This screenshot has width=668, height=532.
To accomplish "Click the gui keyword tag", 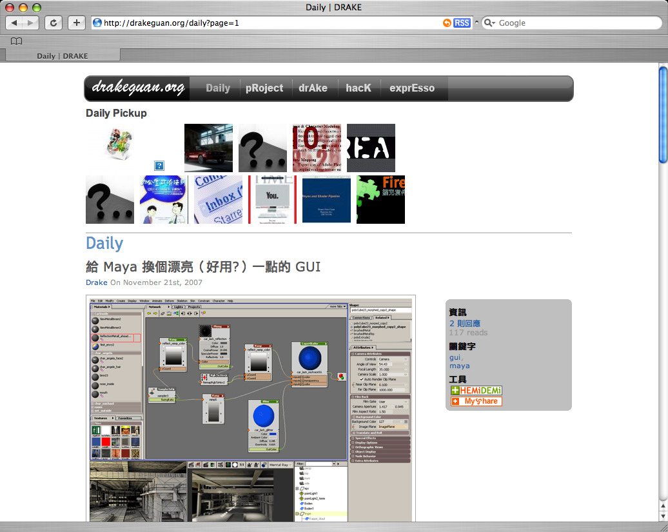I will point(455,357).
